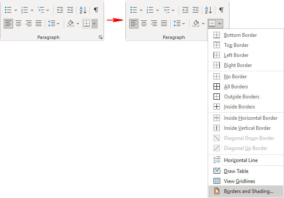Open Multilevel List dropdown arrow in ribbon with dialog launcher
The width and height of the screenshot is (284, 198).
click(48, 10)
